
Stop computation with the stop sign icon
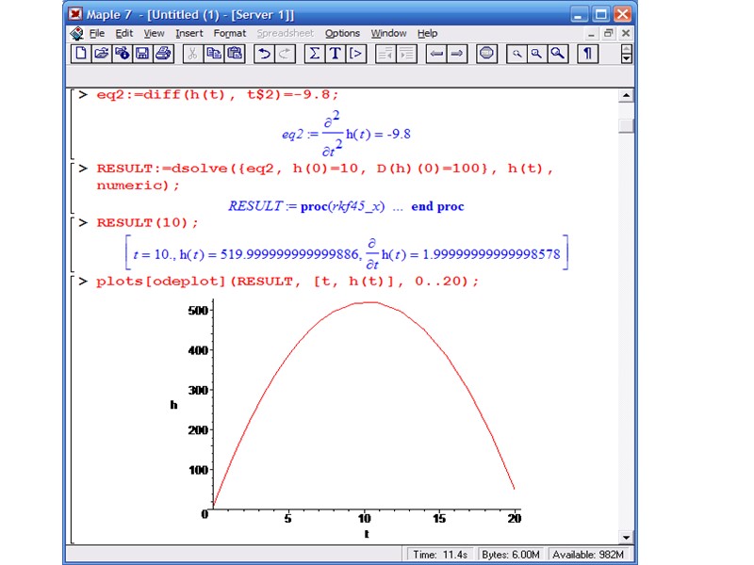[x=486, y=54]
